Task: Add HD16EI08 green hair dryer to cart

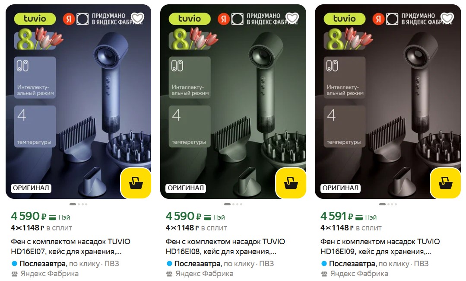Action: pyautogui.click(x=291, y=183)
